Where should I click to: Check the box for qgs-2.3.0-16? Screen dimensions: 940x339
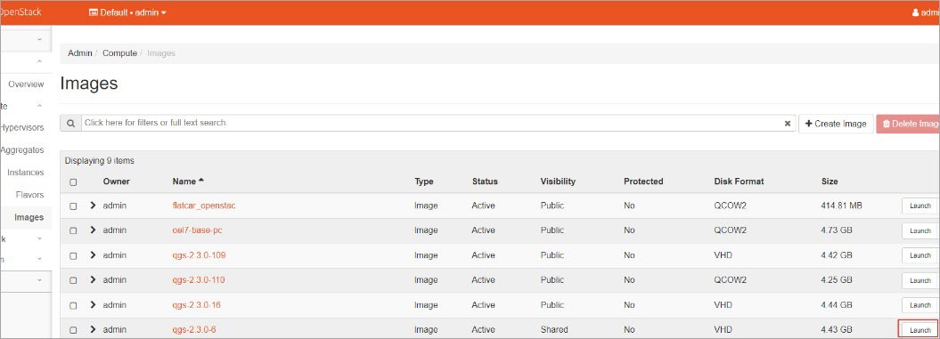pos(73,305)
